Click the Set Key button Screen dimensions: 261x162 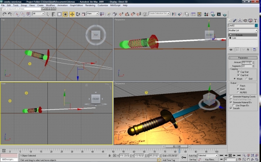coord(193,160)
